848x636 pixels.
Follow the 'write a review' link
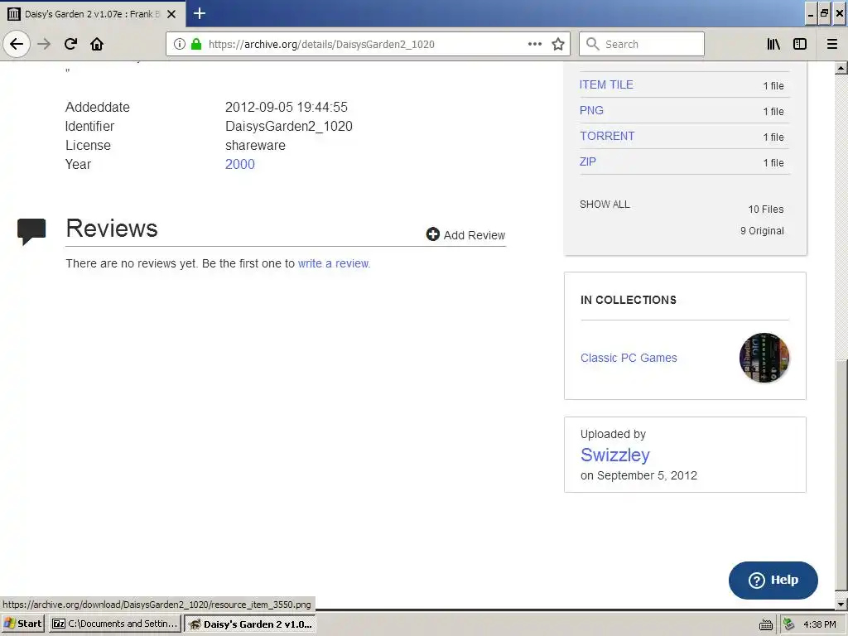point(334,263)
